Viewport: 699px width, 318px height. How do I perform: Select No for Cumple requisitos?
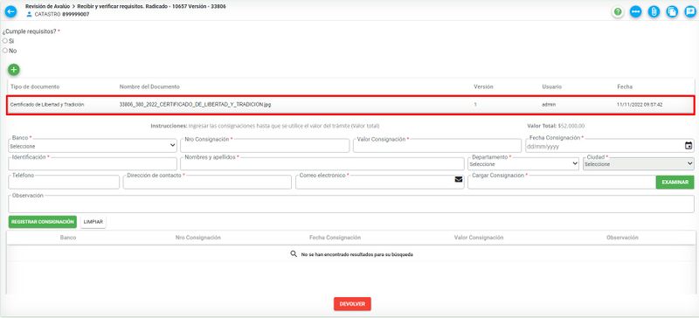pyautogui.click(x=5, y=51)
